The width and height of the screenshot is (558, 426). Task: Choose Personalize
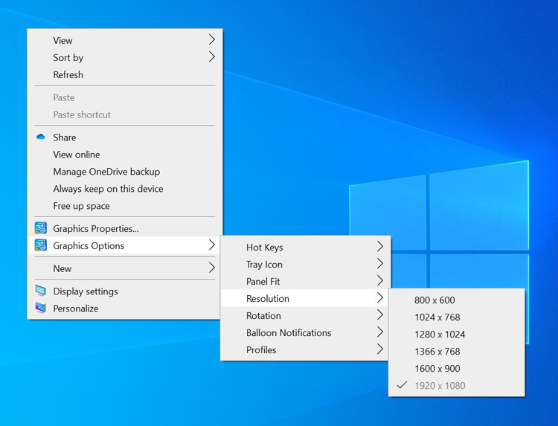tap(125, 309)
